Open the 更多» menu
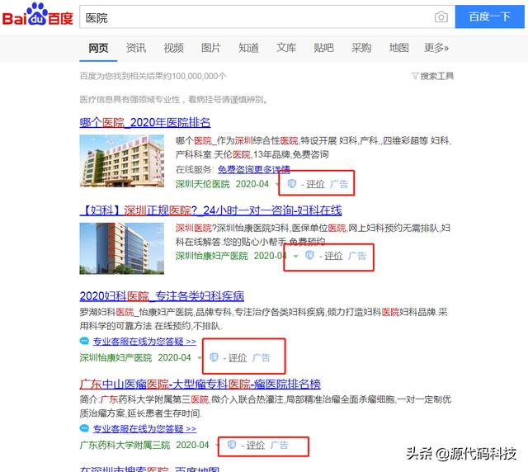 (x=436, y=48)
